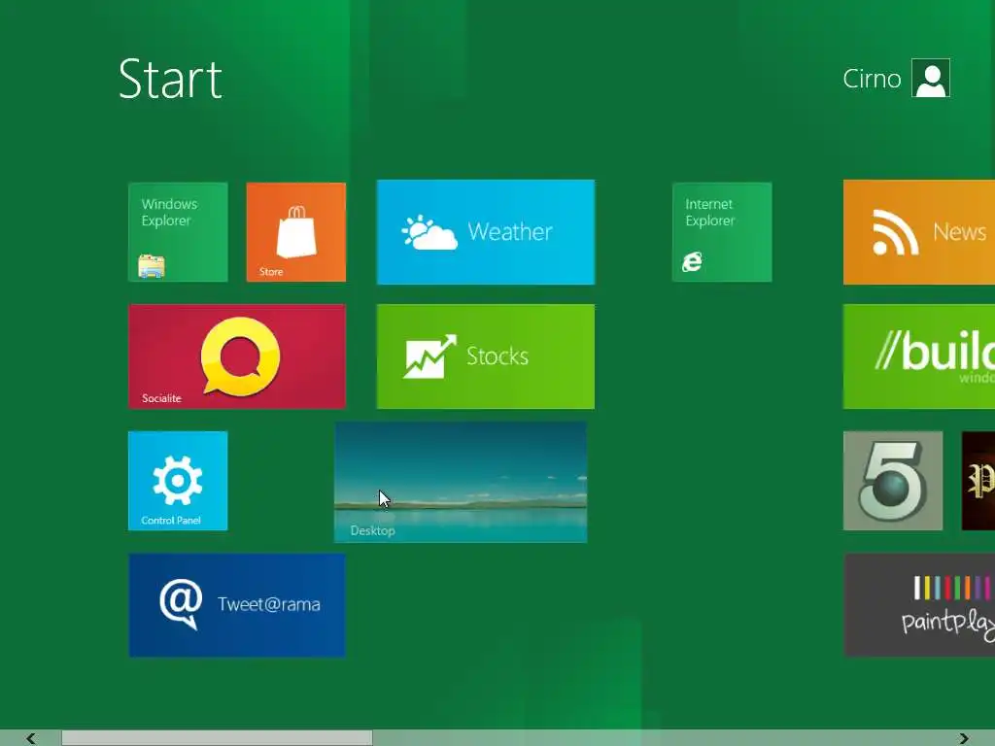995x746 pixels.
Task: Click the right scroll arrow
Action: pos(964,738)
